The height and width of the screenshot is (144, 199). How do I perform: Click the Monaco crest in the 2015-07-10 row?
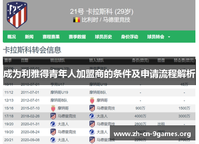click(x=53, y=108)
